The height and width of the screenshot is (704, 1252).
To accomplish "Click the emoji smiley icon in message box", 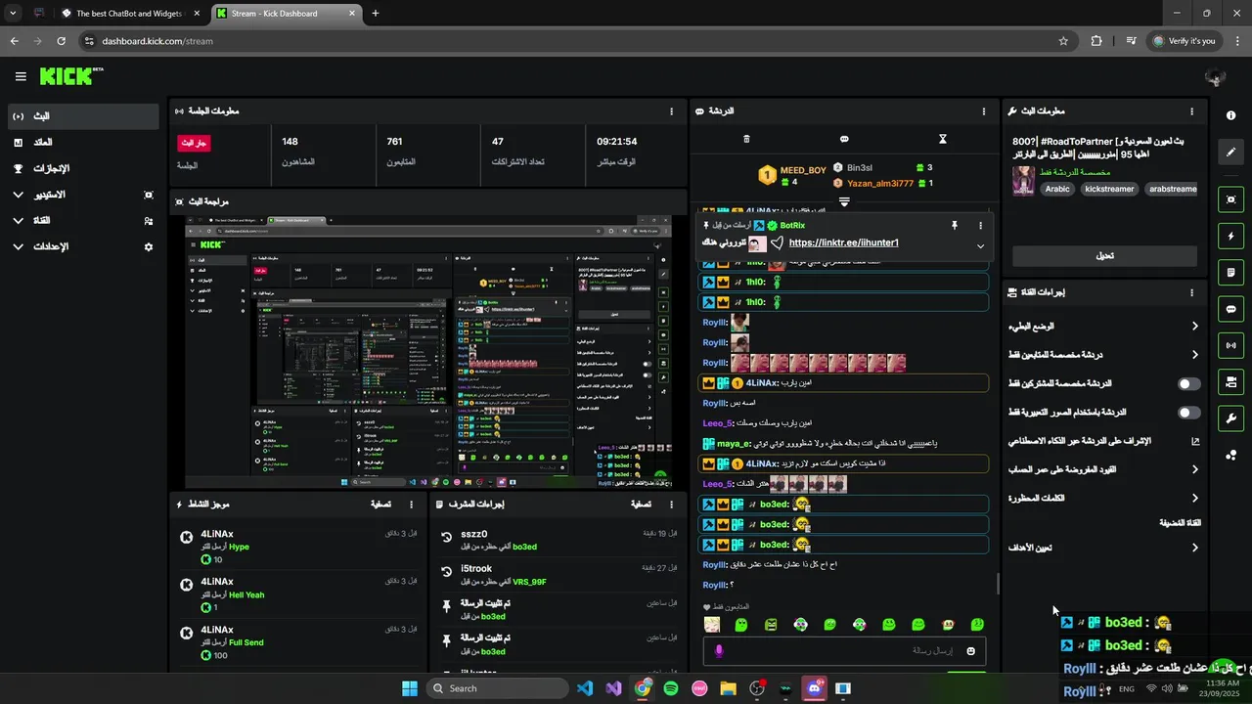I will 970,651.
